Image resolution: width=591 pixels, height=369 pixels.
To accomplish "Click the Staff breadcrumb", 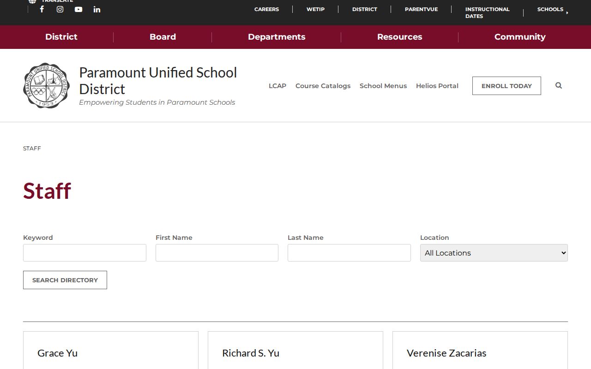I will (x=32, y=148).
